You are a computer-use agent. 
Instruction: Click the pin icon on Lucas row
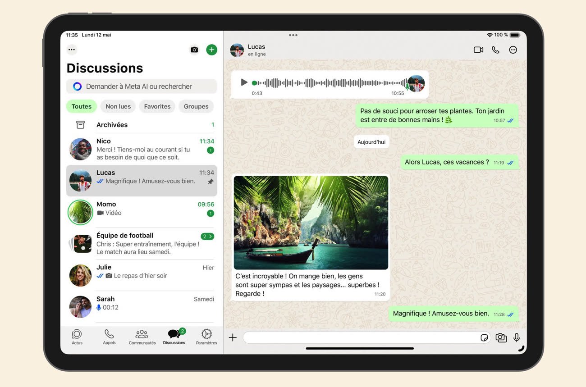pos(211,182)
